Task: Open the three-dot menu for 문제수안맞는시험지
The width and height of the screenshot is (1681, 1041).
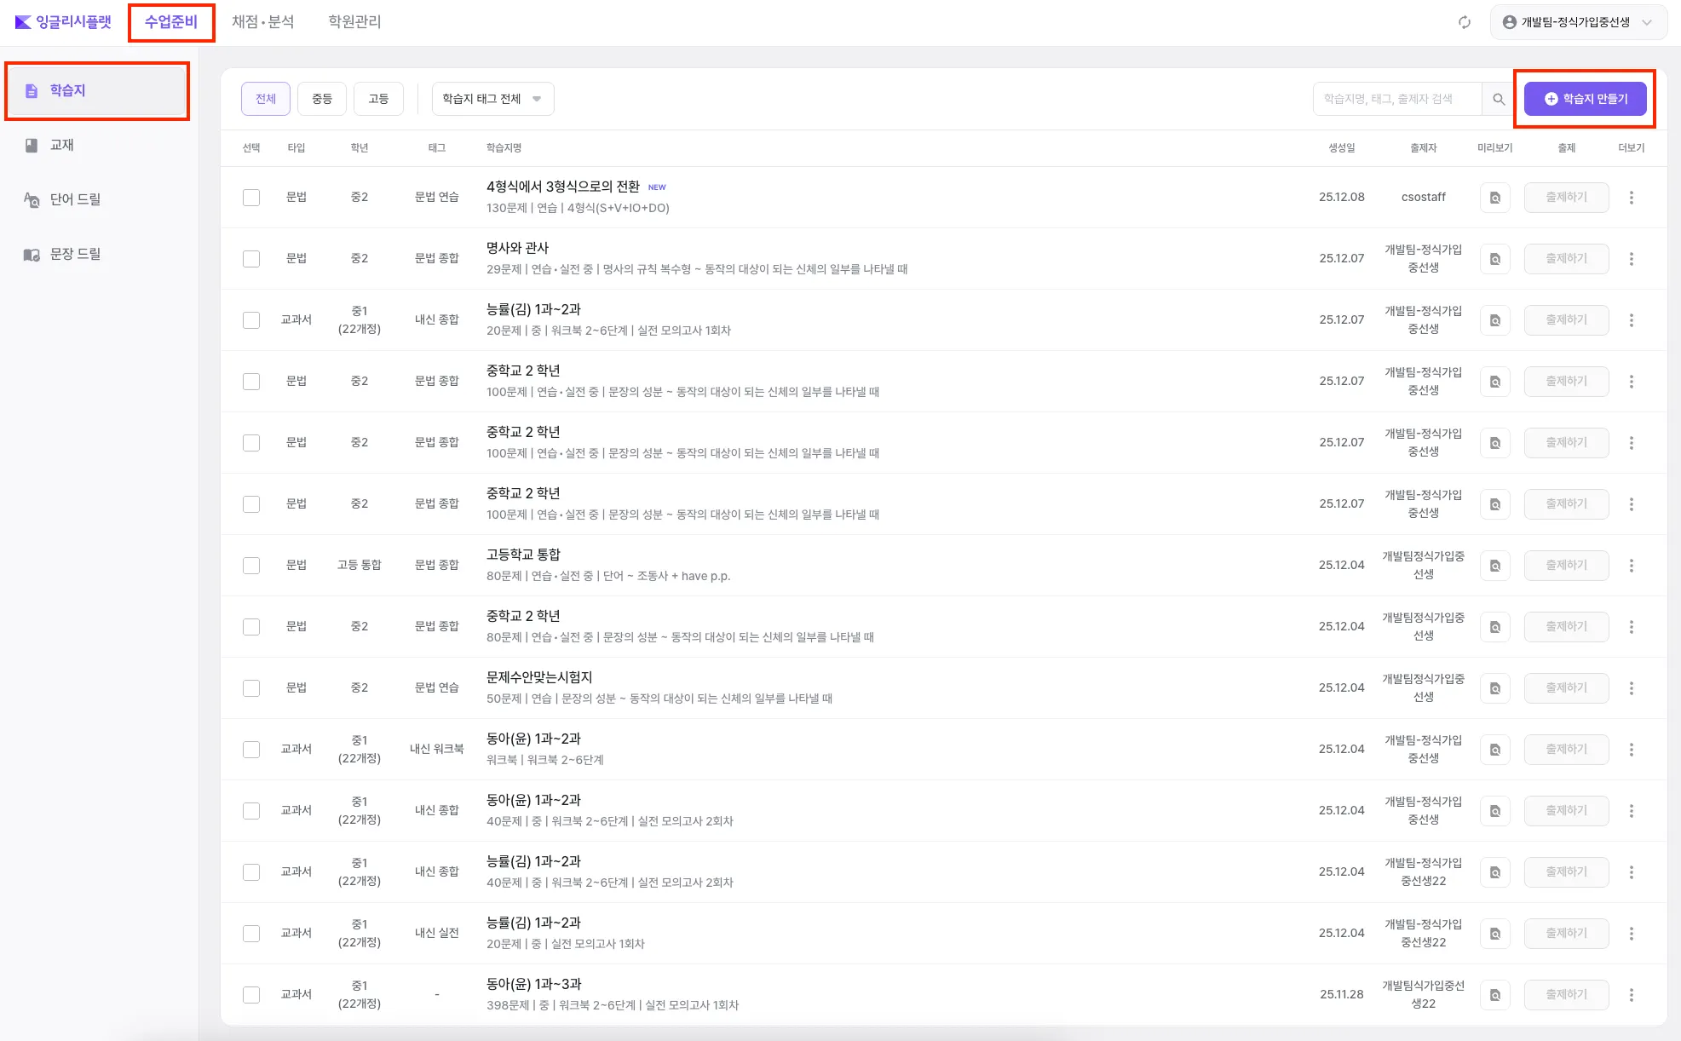Action: [1631, 688]
